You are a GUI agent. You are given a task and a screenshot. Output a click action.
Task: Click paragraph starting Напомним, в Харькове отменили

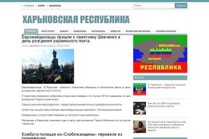(76, 122)
